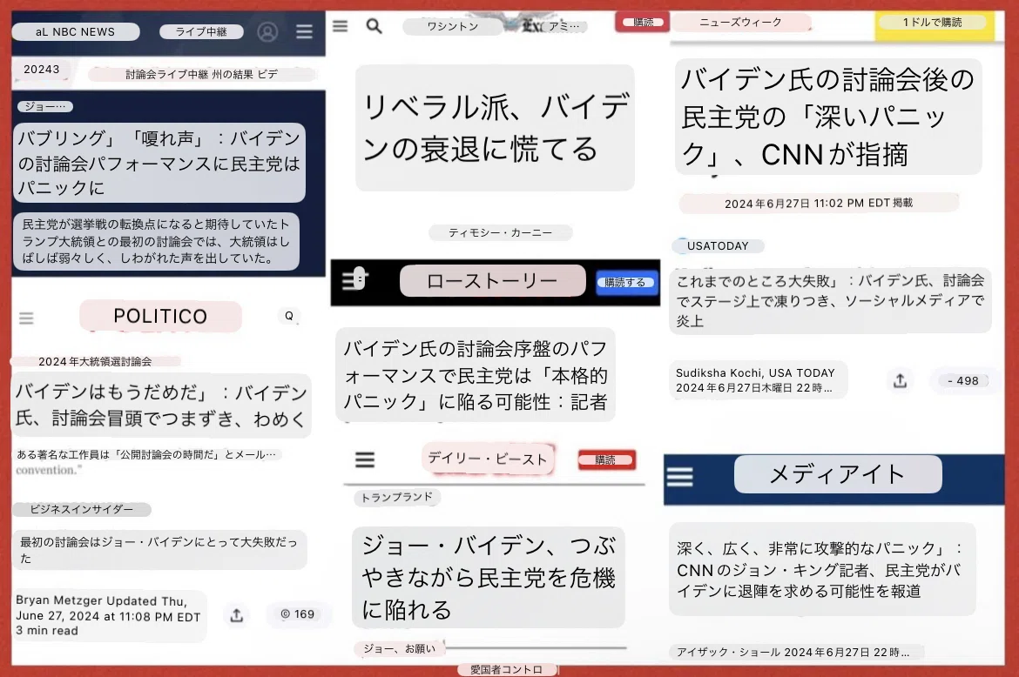Open Mediaite headline 深く、広く、非常に攻撃的なパニック
Screen dimensions: 1019x677
(823, 569)
